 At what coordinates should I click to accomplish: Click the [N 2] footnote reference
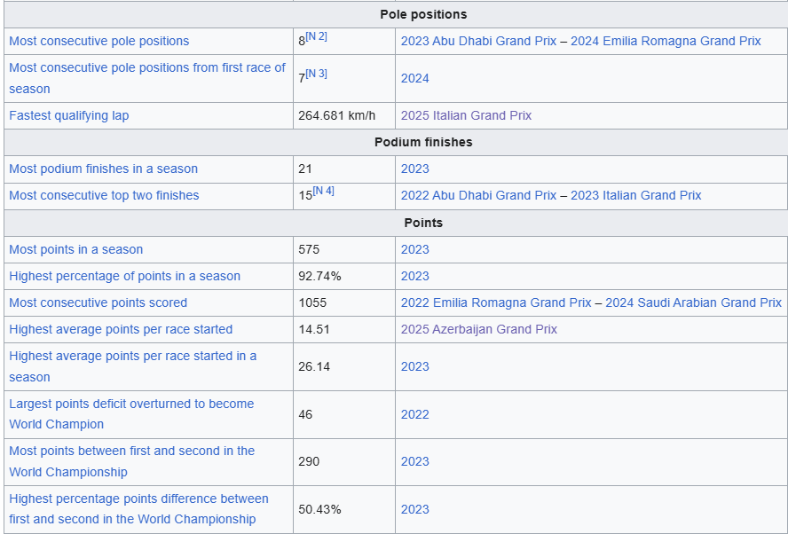[x=316, y=36]
